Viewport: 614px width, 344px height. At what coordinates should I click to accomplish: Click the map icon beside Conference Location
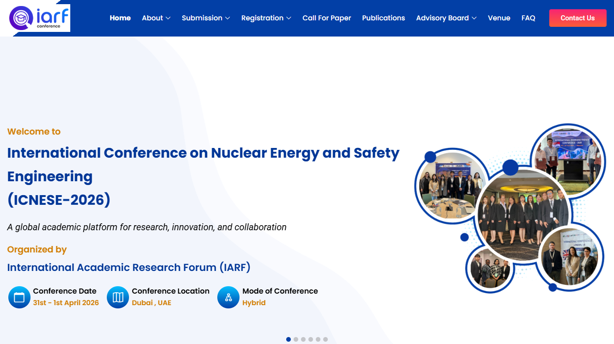pyautogui.click(x=118, y=297)
